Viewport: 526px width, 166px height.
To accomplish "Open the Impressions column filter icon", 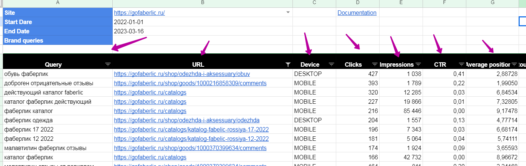I will pos(418,64).
